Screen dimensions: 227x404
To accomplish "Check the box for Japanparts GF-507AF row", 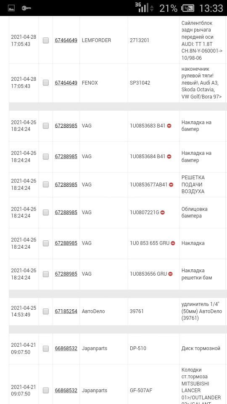I will pyautogui.click(x=46, y=391).
